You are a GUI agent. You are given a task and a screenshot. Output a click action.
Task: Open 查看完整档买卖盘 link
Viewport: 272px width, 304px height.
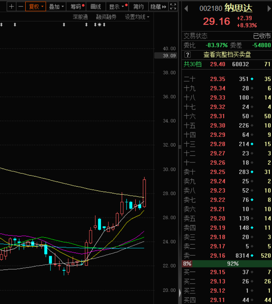(227, 55)
